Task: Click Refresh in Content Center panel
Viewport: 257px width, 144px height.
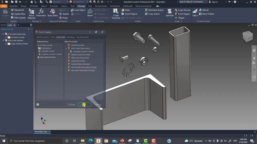Action: (204, 10)
